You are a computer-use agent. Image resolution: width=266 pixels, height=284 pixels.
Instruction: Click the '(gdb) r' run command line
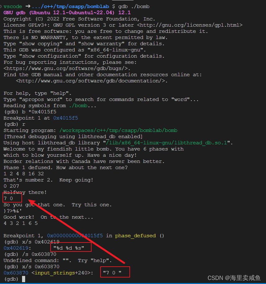pyautogui.click(x=15, y=124)
